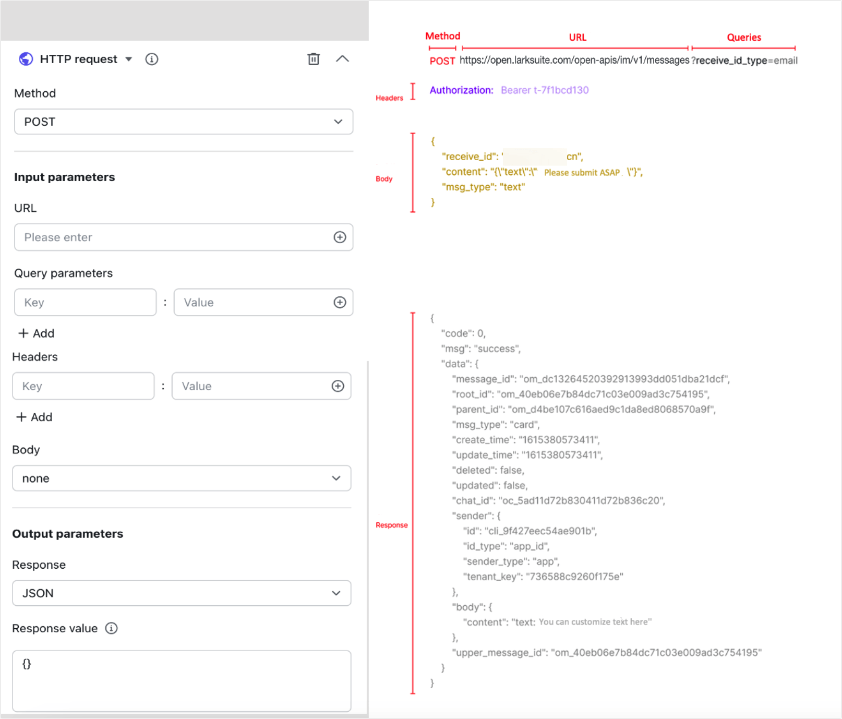The image size is (842, 719).
Task: Add another header row
Action: pyautogui.click(x=34, y=417)
